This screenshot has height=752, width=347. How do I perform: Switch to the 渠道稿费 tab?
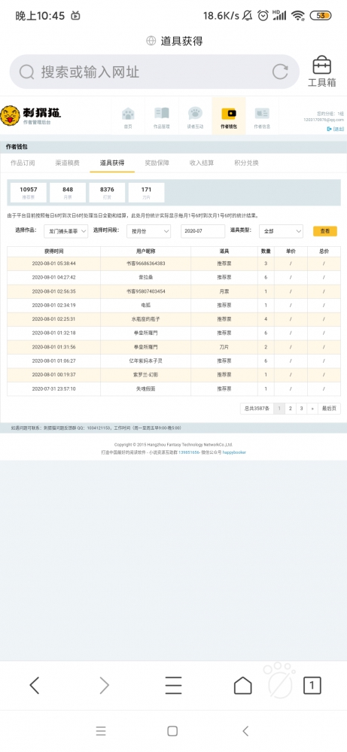[x=68, y=163]
